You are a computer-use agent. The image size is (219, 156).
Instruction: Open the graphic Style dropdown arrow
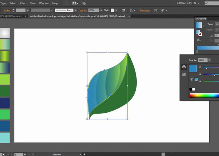tap(116, 10)
